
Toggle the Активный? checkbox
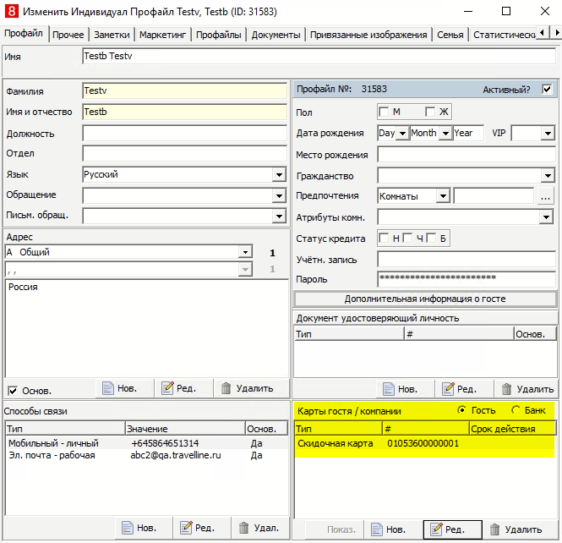[547, 89]
